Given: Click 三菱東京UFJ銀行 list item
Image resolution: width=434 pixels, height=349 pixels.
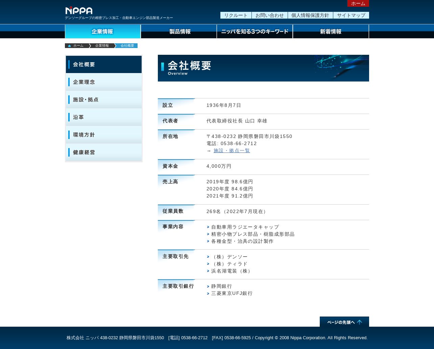Looking at the screenshot, I should tap(232, 293).
